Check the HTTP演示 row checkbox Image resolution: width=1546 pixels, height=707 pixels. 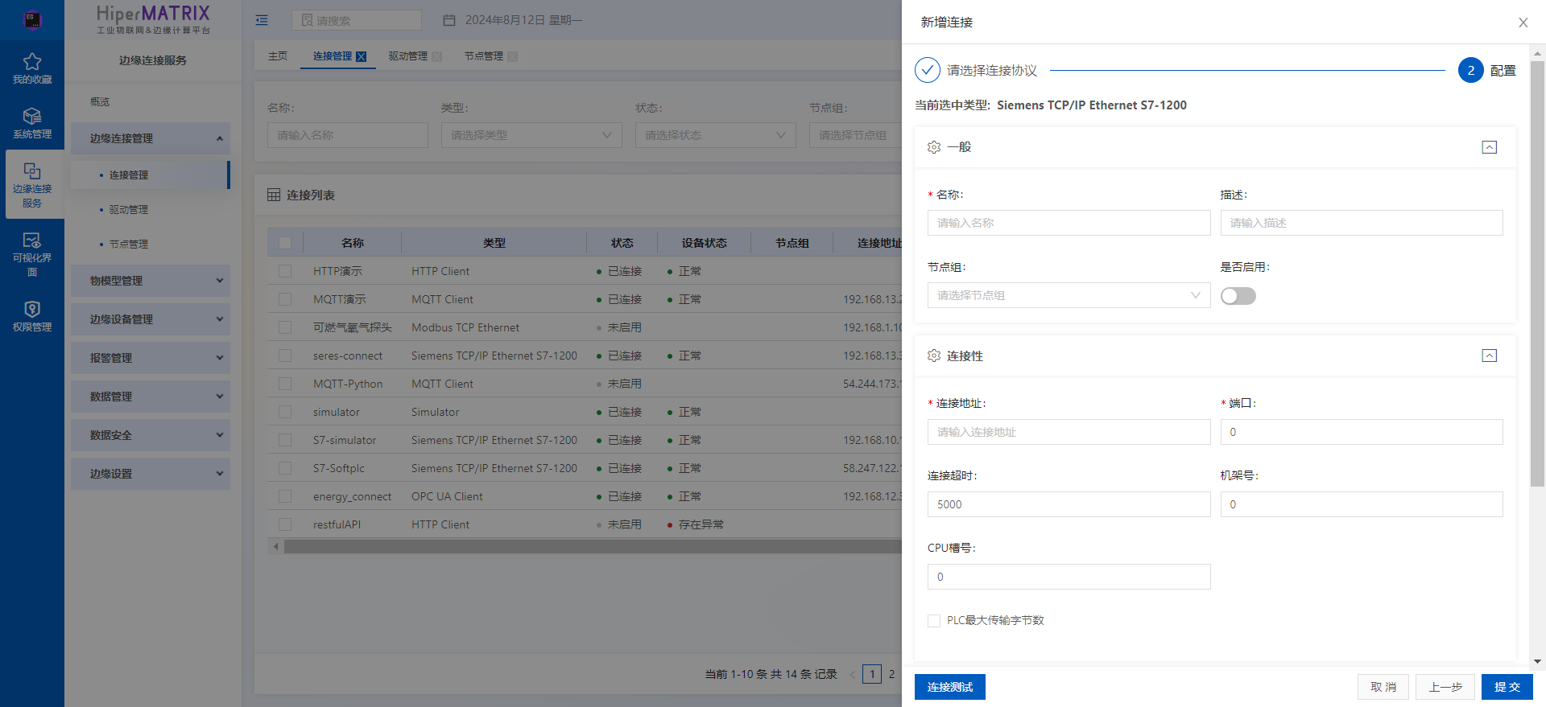[285, 271]
